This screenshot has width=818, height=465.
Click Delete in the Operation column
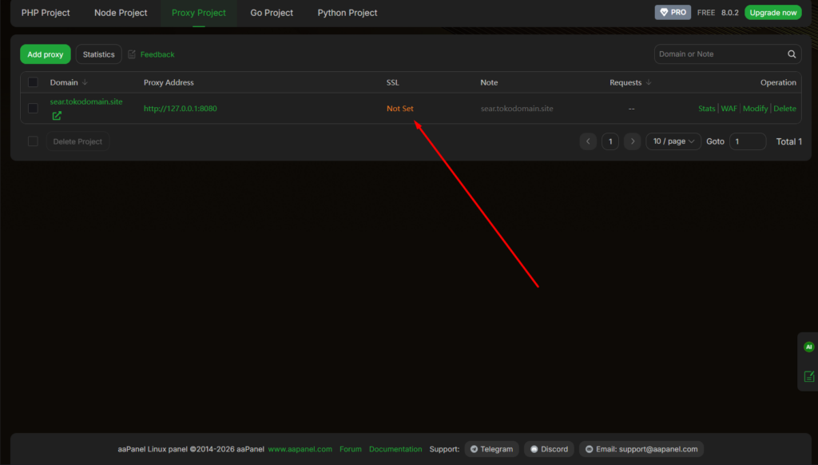[x=784, y=109]
